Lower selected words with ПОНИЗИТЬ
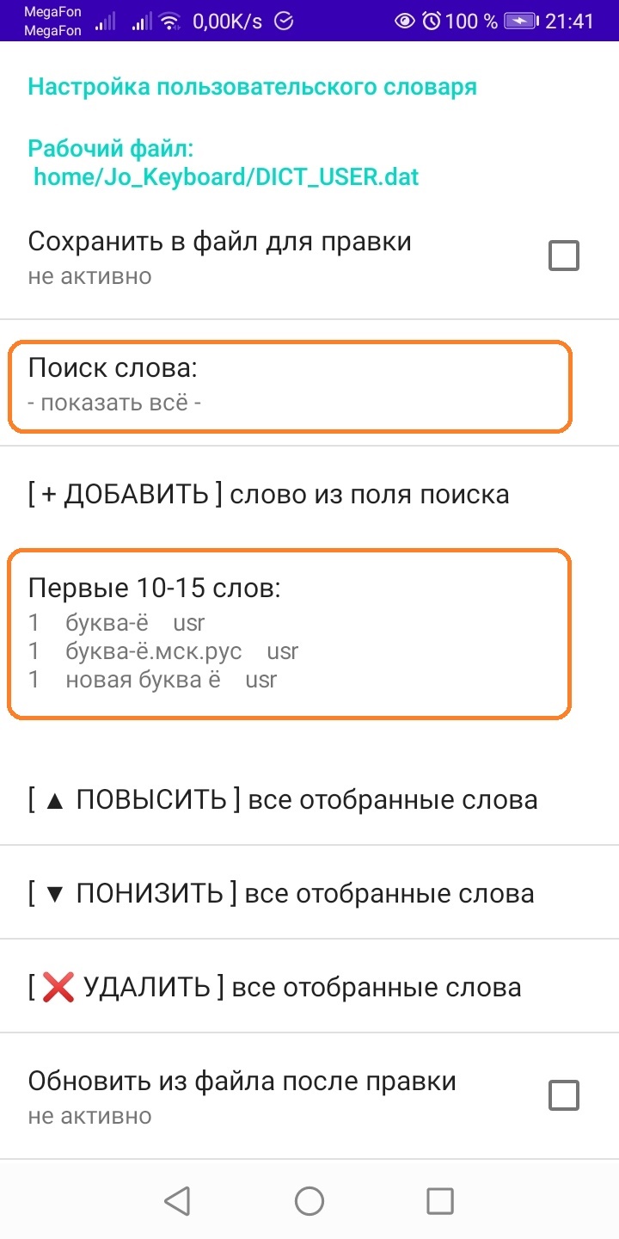The height and width of the screenshot is (1239, 619). coord(309,893)
